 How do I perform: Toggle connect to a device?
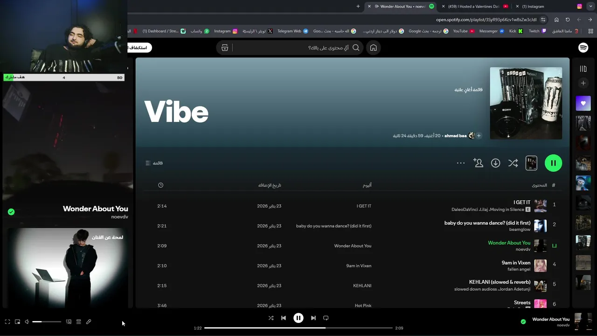click(69, 322)
